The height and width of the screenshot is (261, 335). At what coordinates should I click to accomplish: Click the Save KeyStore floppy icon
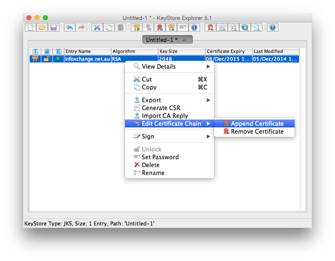pos(54,28)
